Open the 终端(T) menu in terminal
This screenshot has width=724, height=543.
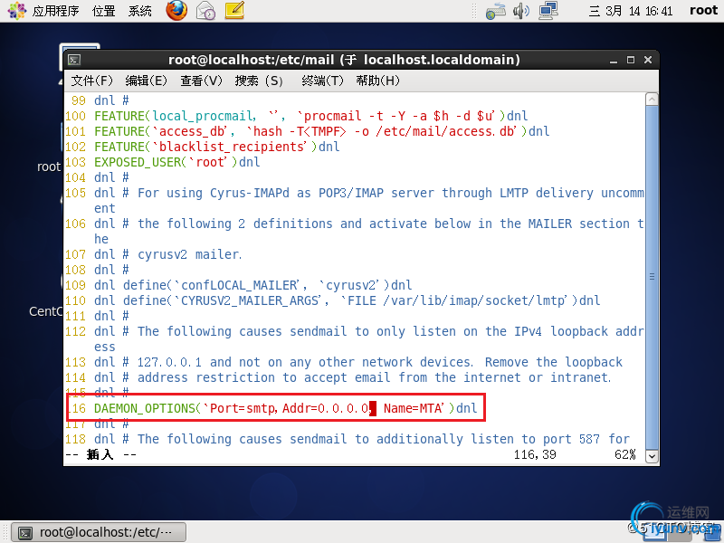click(x=322, y=81)
